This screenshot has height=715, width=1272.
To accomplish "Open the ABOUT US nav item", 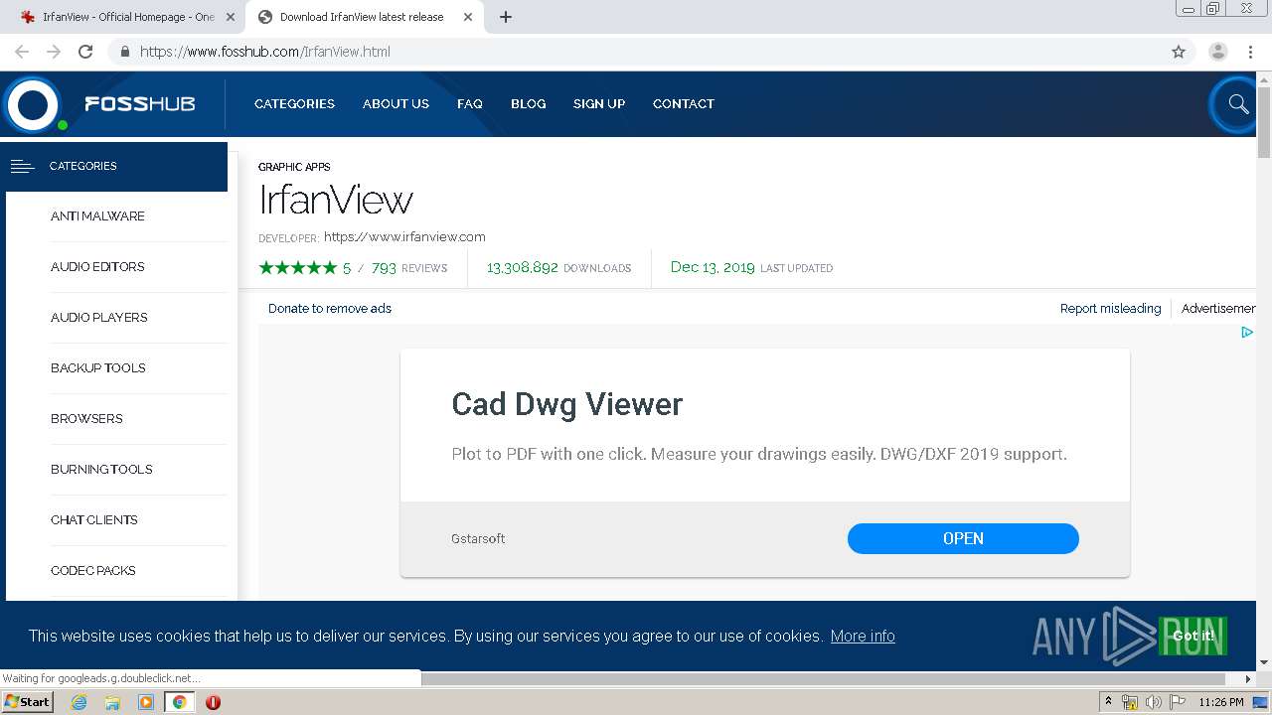I will pyautogui.click(x=396, y=103).
